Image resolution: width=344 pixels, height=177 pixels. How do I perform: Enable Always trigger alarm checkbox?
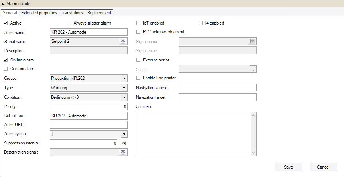click(69, 23)
